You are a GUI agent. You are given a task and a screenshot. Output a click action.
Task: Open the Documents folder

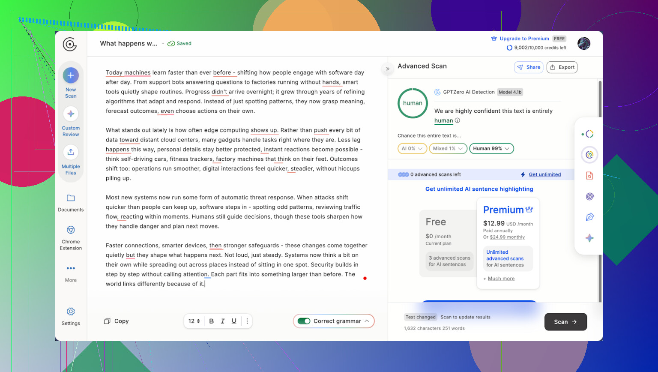tap(71, 198)
